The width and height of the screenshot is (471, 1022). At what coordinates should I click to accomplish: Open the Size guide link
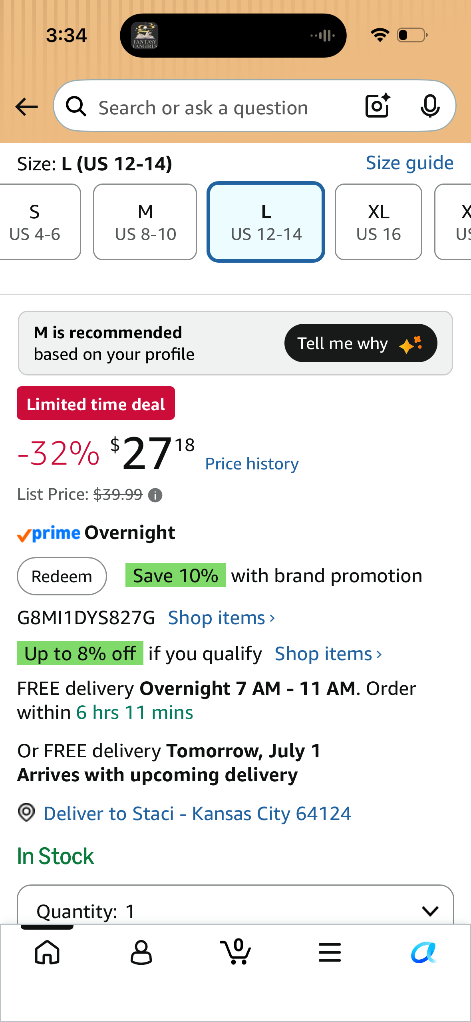(409, 163)
